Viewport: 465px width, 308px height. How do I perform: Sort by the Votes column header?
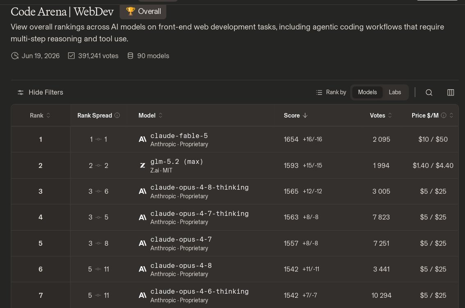pos(381,115)
